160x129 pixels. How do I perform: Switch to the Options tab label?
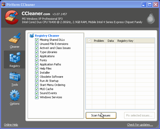(x=15, y=104)
